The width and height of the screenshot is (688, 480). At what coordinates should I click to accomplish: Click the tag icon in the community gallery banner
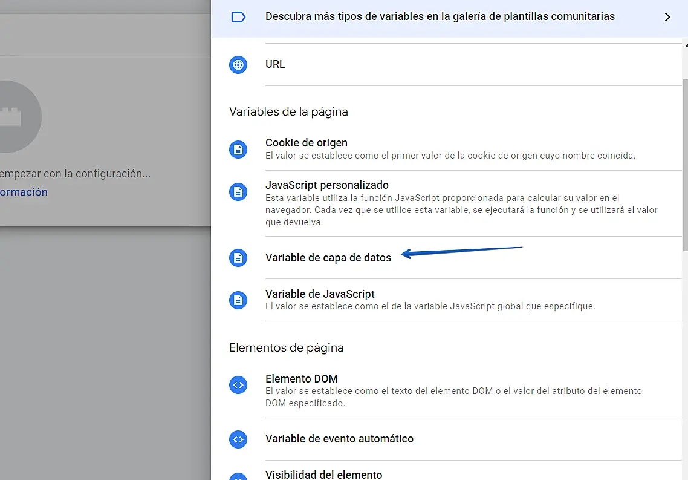(x=238, y=17)
